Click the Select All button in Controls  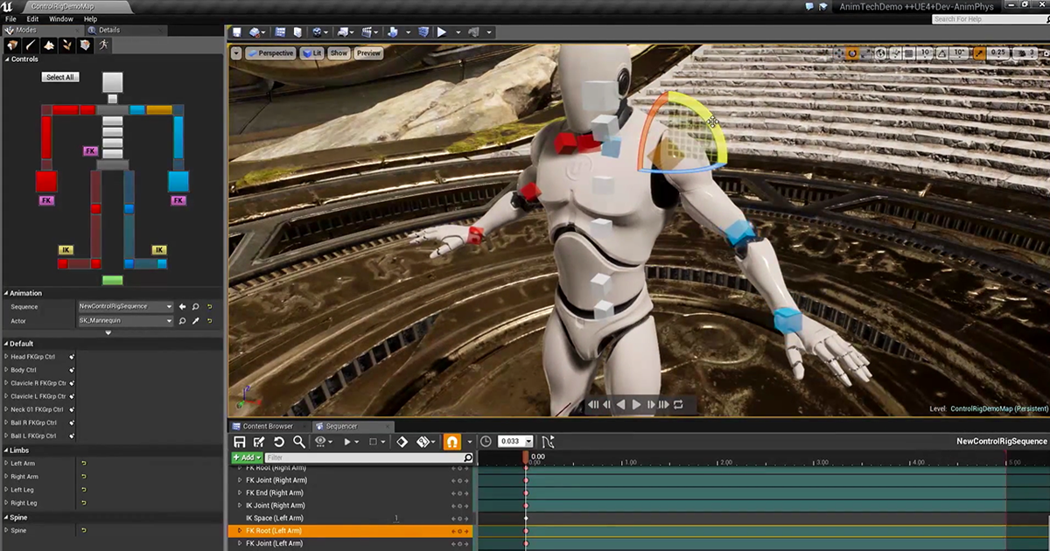(59, 77)
